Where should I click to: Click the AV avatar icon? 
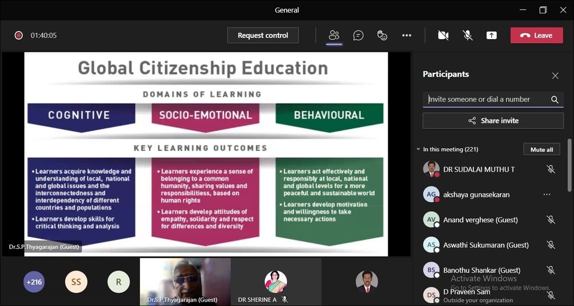pyautogui.click(x=431, y=220)
